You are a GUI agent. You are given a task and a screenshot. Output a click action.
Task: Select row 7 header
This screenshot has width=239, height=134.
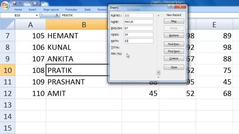click(7, 36)
